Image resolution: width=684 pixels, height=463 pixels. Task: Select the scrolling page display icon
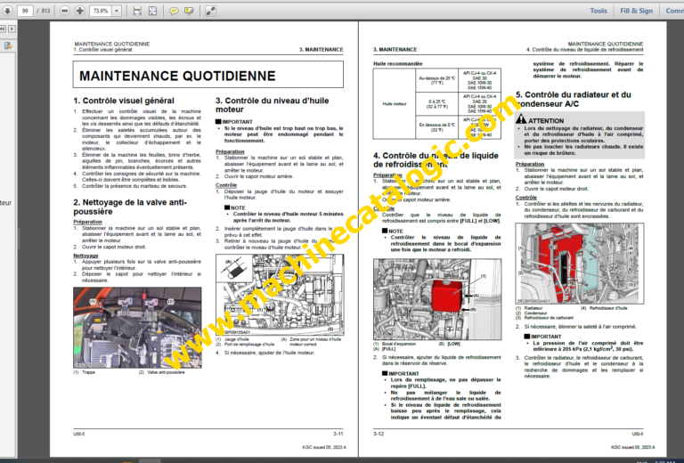[137, 11]
